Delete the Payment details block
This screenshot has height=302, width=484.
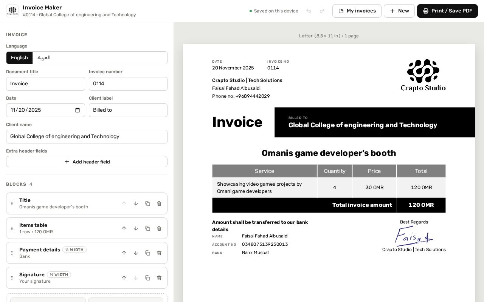click(x=159, y=253)
